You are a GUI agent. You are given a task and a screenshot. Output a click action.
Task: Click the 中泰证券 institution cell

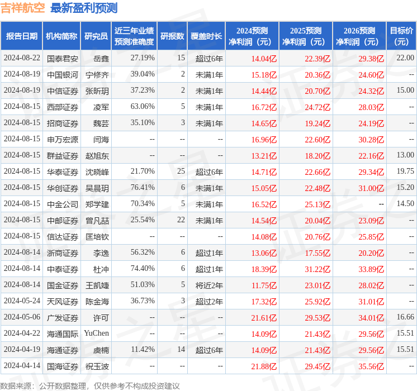tap(63, 269)
